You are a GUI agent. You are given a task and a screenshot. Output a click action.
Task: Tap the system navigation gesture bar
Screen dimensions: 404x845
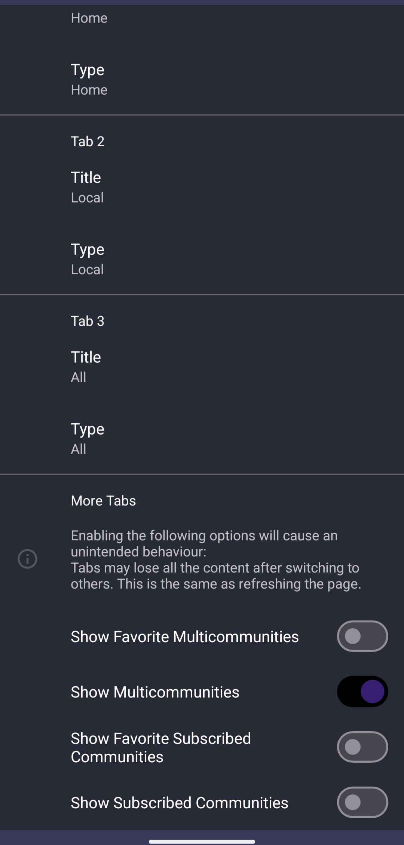(202, 842)
